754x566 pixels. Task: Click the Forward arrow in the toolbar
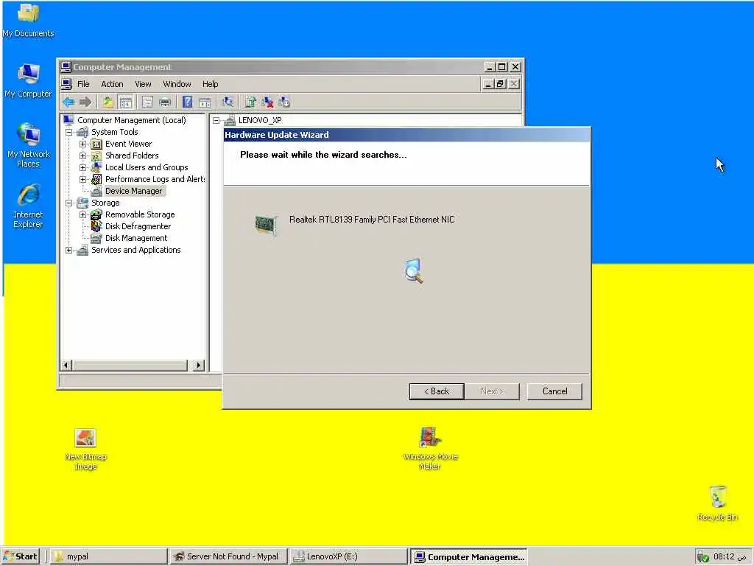click(85, 102)
